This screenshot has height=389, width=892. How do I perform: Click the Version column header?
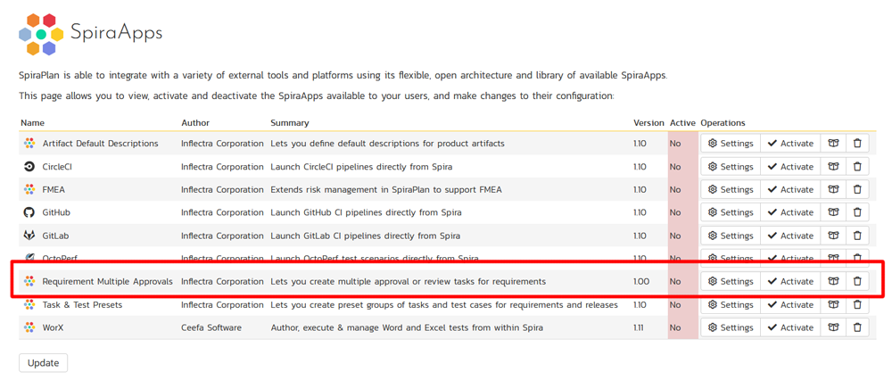pyautogui.click(x=648, y=123)
